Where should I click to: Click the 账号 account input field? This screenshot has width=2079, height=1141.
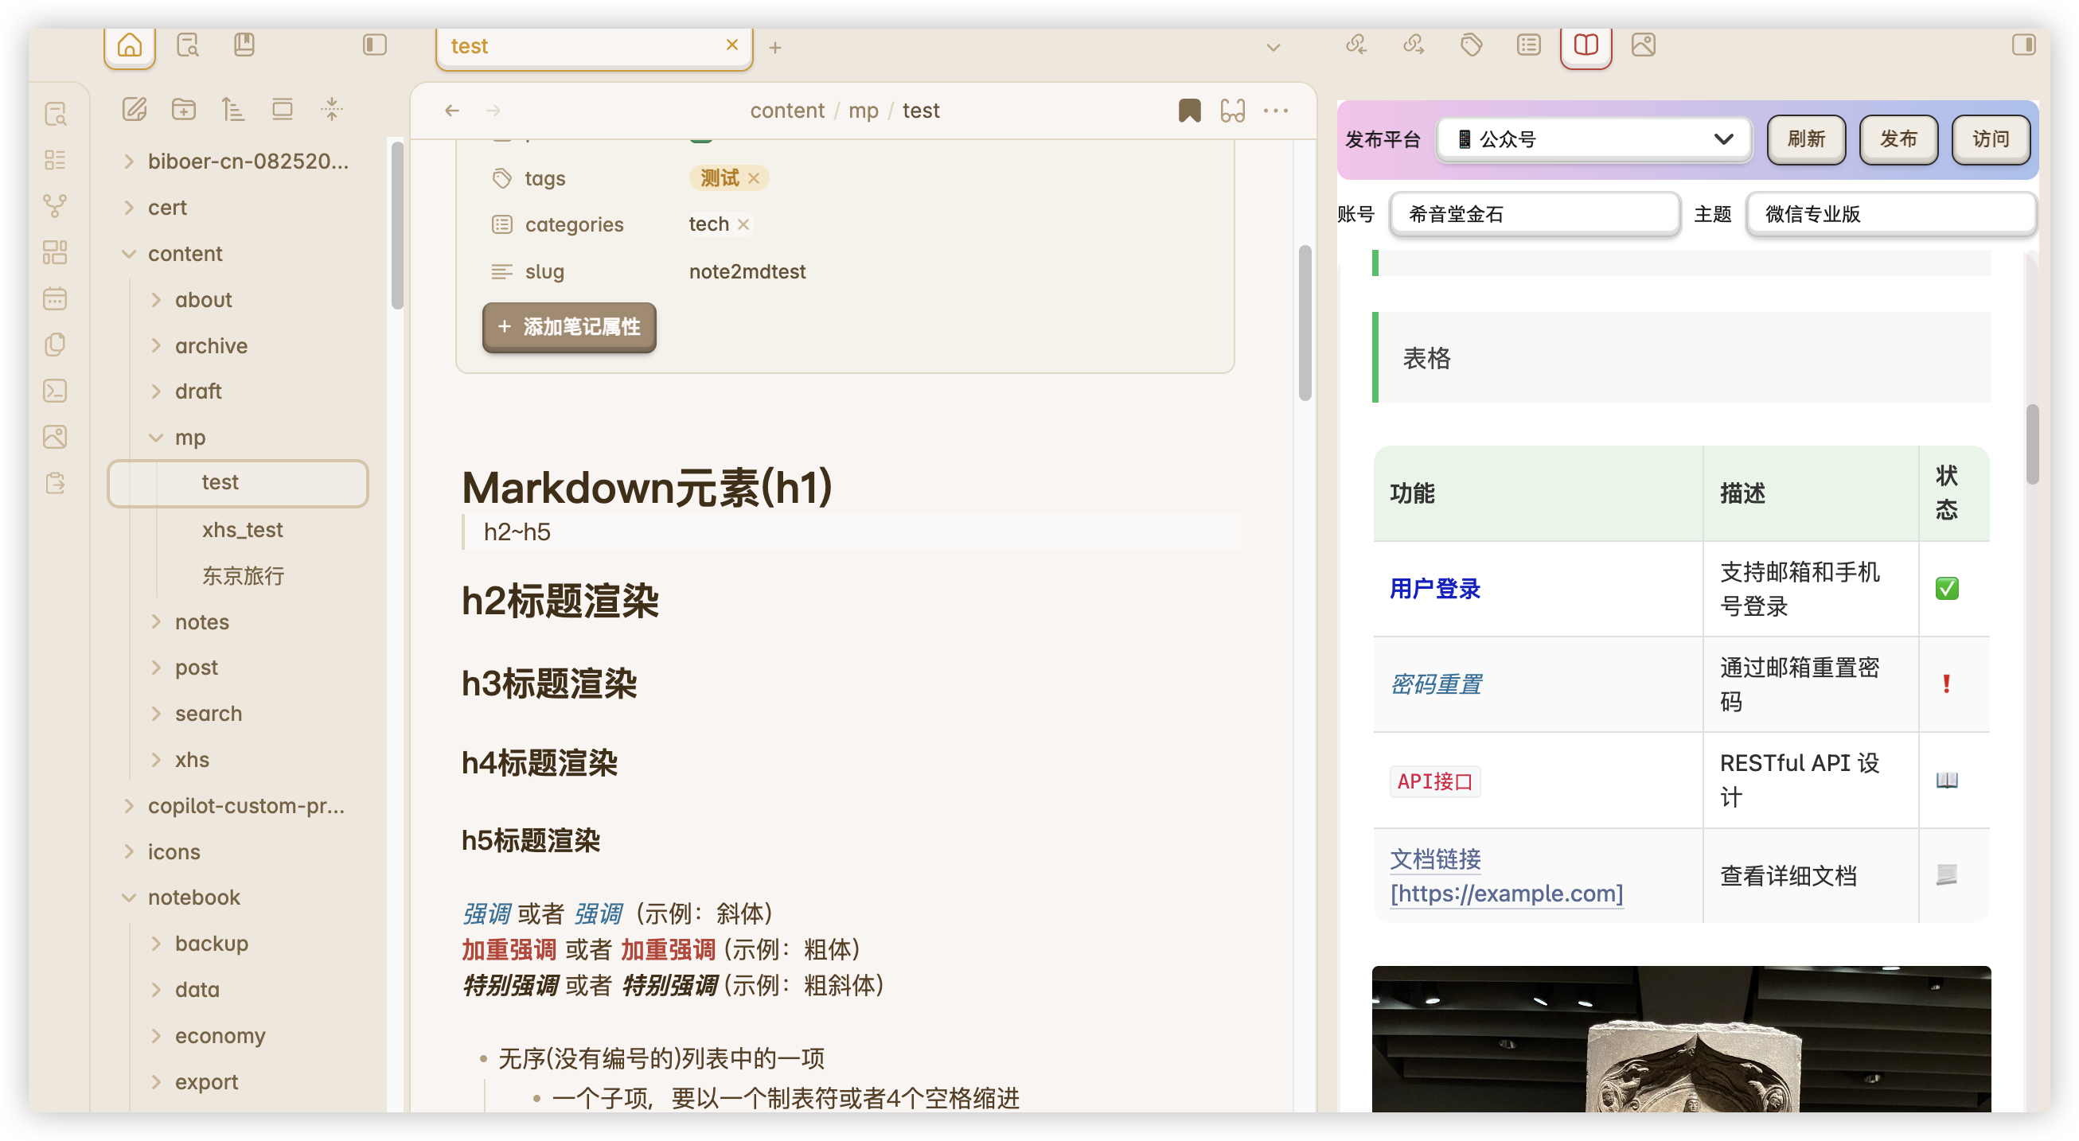1535,214
